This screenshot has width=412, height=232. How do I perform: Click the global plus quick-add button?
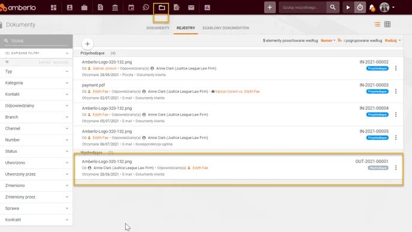(270, 7)
